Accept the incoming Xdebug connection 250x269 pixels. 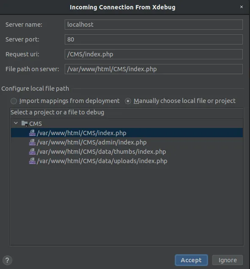pyautogui.click(x=191, y=260)
